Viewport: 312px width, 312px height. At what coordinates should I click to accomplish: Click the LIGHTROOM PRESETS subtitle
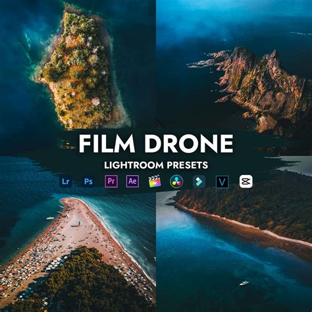pos(156,165)
